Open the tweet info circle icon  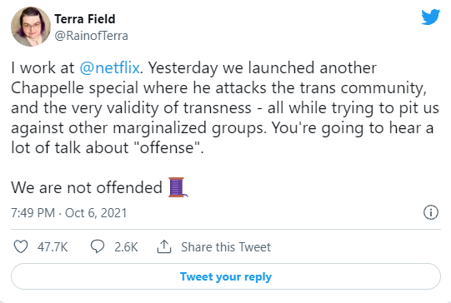(431, 212)
